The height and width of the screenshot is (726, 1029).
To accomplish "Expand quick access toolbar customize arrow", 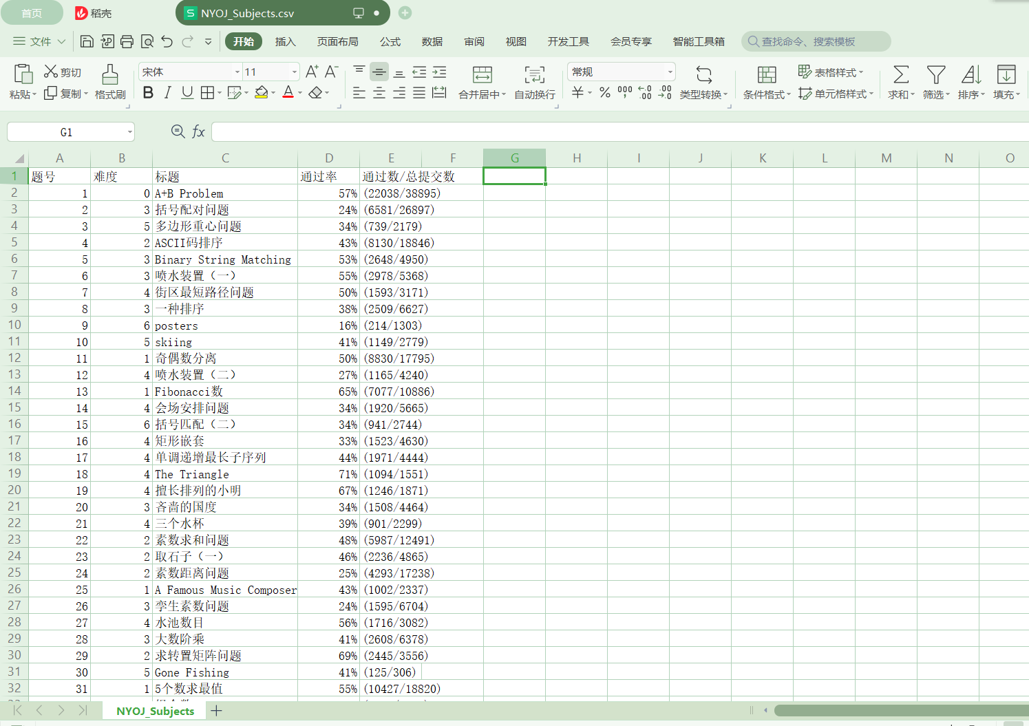I will tap(208, 41).
